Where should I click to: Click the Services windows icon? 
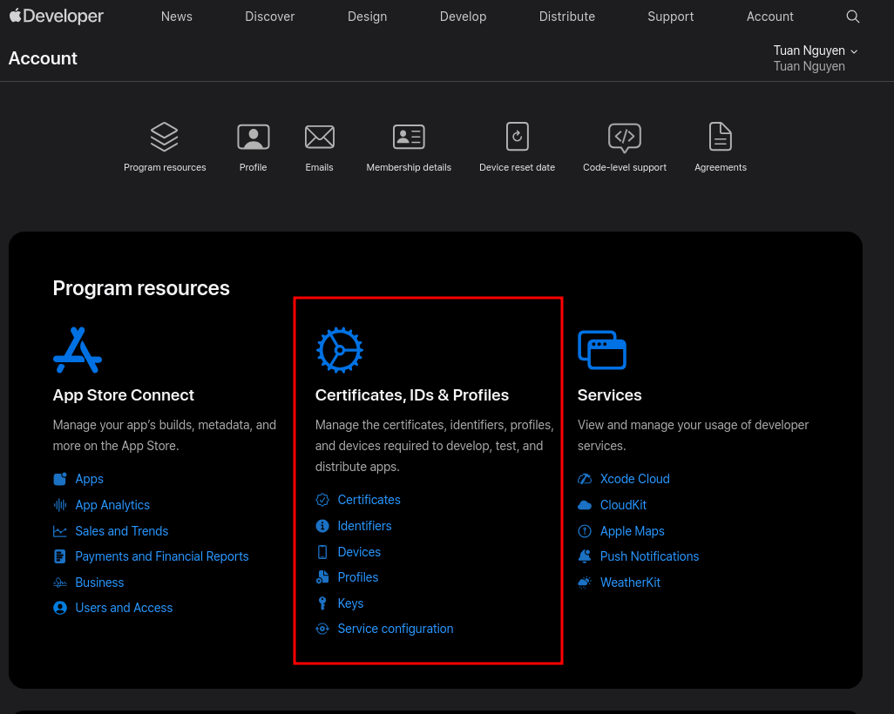[602, 349]
